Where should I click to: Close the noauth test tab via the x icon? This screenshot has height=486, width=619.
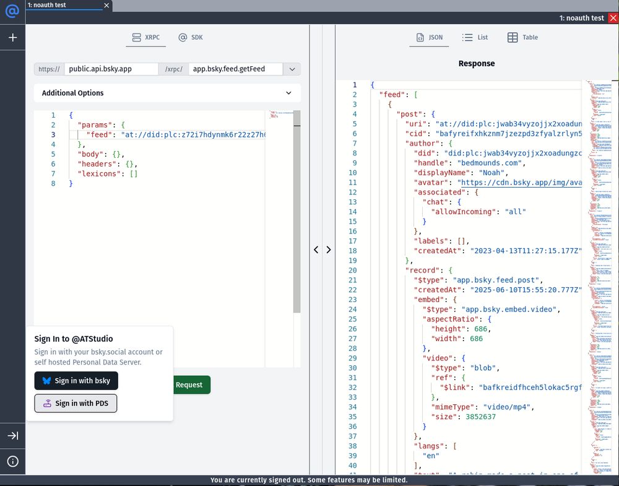[106, 5]
